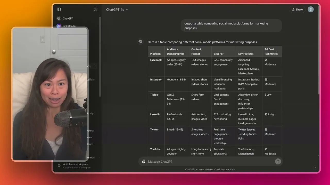Click 'Collaborate on a Team plan' subtitle
330x185 pixels.
(x=77, y=168)
